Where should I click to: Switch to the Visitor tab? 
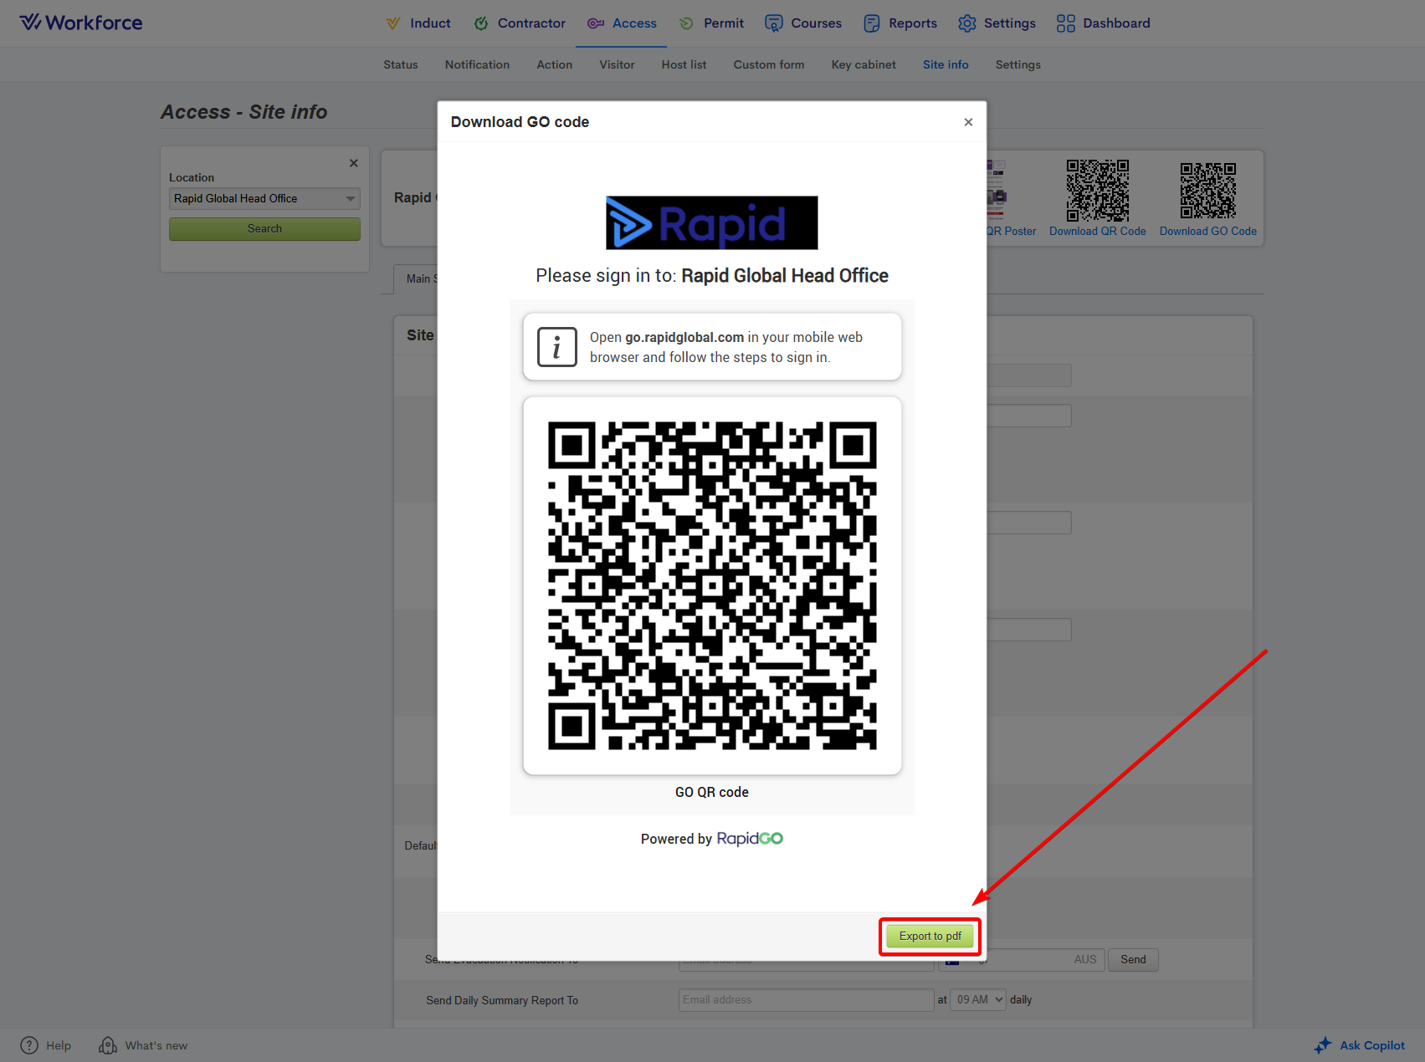pyautogui.click(x=617, y=64)
